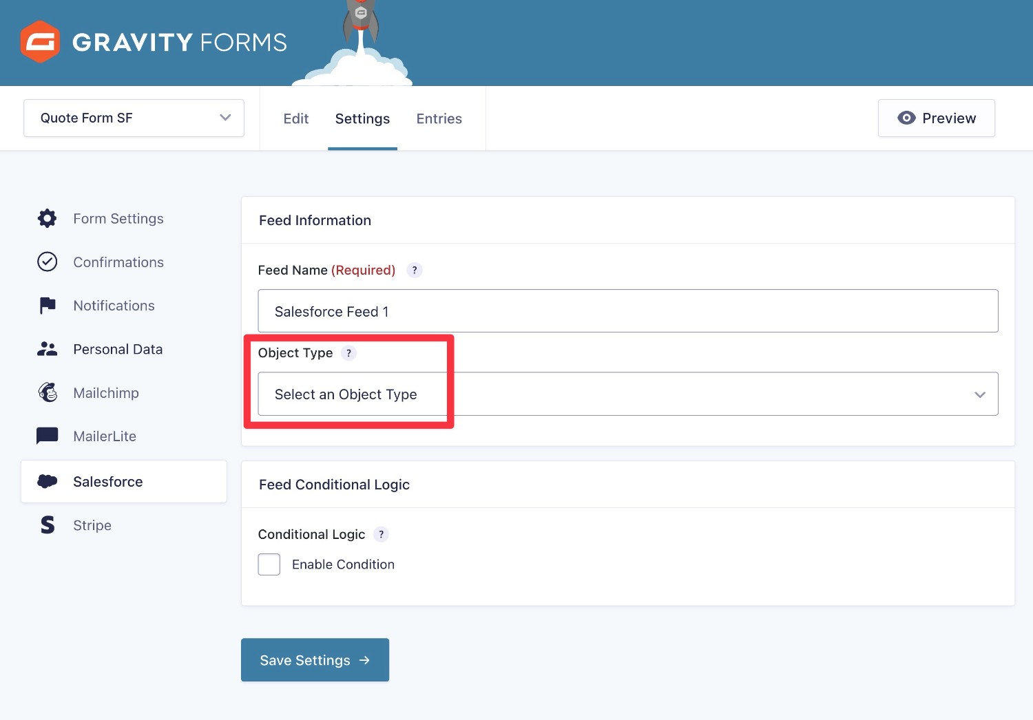This screenshot has height=720, width=1033.
Task: Click the Personal Data people icon
Action: click(47, 349)
